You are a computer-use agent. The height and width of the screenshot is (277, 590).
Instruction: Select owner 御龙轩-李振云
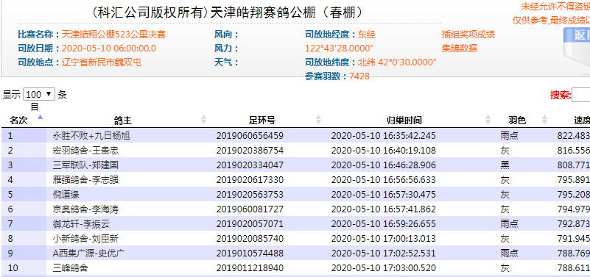coord(81,224)
